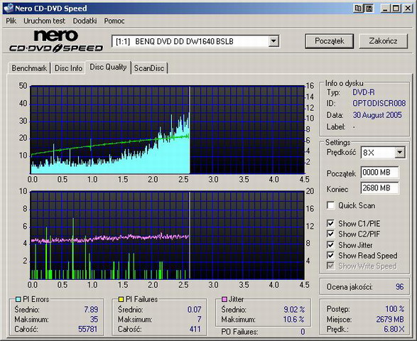This screenshot has width=417, height=341.
Task: Expand the BENQ DVD DD DW1640 drive dropdown
Action: tap(273, 41)
